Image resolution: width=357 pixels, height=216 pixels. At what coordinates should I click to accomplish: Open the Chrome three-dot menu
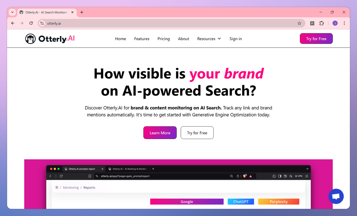pos(344,23)
